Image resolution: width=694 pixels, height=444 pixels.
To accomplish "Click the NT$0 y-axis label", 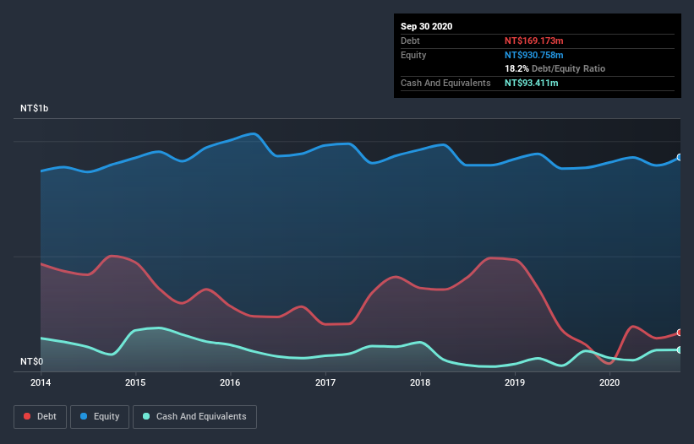I will [x=32, y=361].
